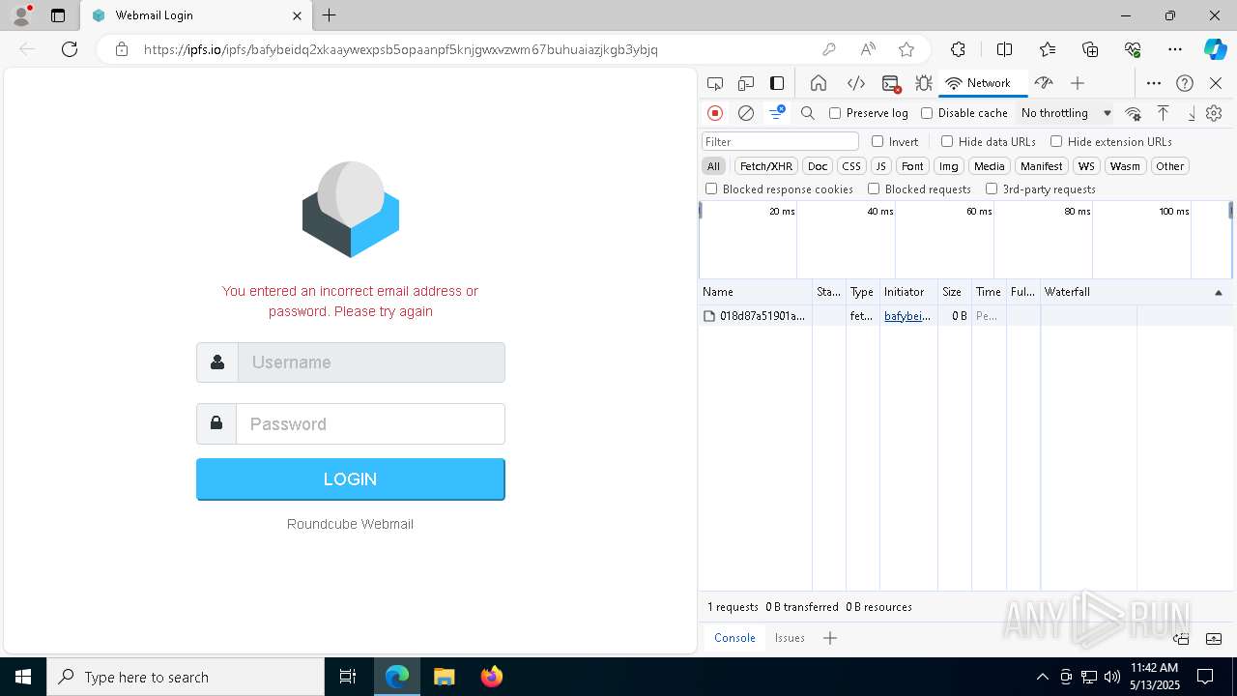Sort requests by Name column

[x=755, y=292]
